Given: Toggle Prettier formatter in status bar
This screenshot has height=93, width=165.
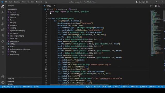Looking at the screenshot, I should point(152,87).
